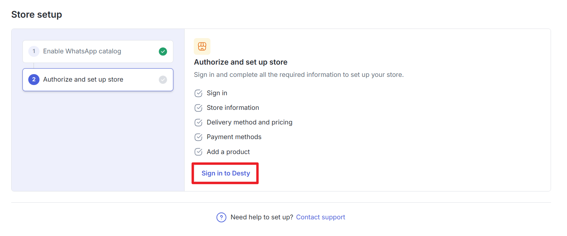Select the Authorize and set up store step

(98, 80)
